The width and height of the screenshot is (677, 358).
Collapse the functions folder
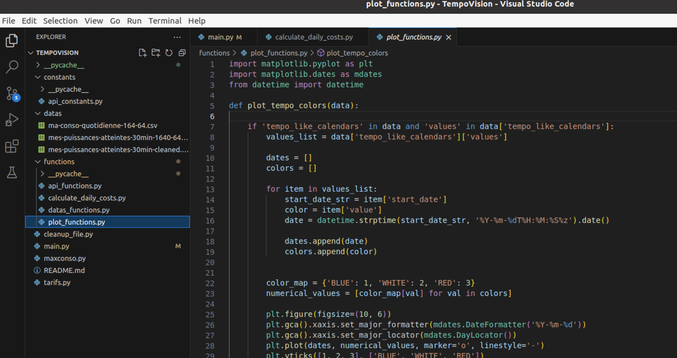pyautogui.click(x=38, y=162)
